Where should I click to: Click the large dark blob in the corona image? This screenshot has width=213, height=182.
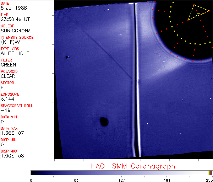coord(104,121)
